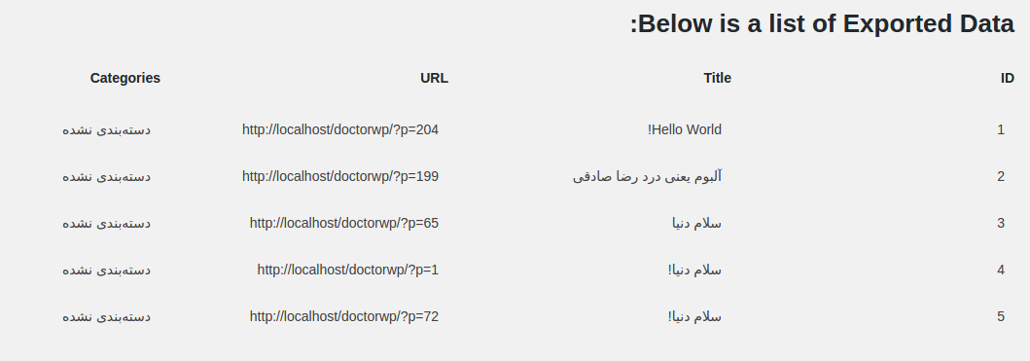Click the URL ending in p=204

[340, 129]
